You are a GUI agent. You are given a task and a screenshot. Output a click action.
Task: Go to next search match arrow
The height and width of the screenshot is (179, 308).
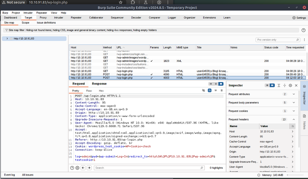click(x=89, y=168)
